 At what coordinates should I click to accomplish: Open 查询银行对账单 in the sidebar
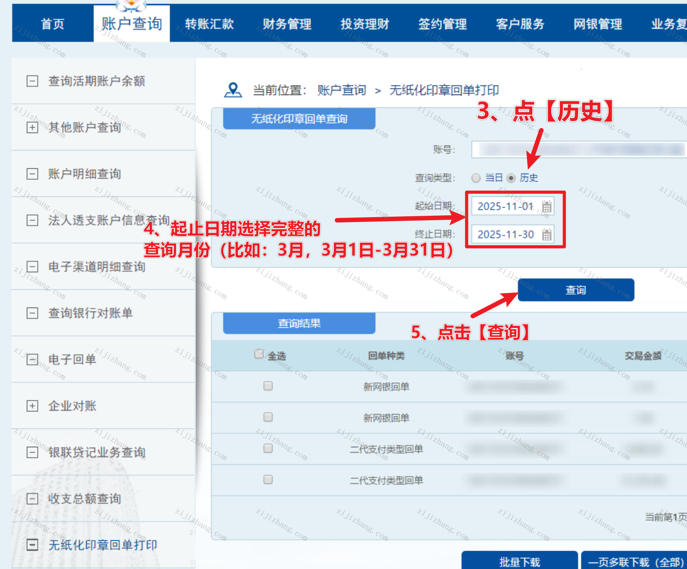click(91, 313)
